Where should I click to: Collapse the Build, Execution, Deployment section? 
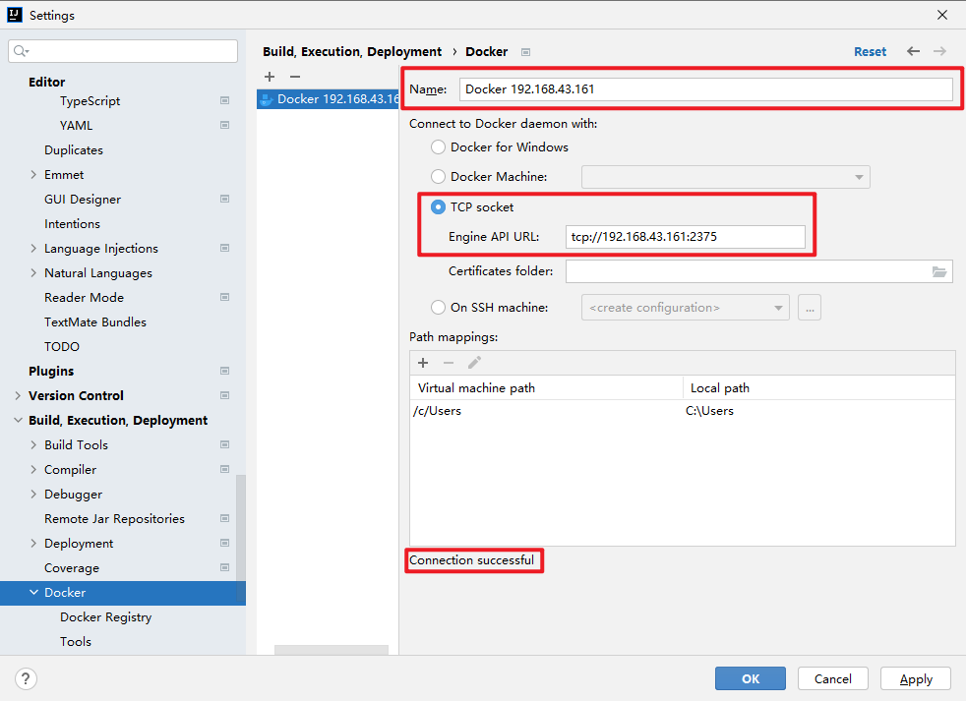point(18,420)
